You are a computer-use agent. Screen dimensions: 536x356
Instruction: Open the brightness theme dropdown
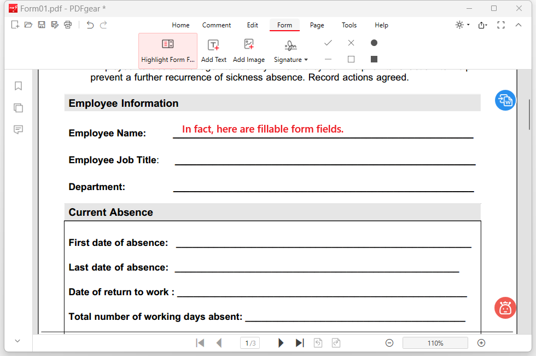[463, 25]
